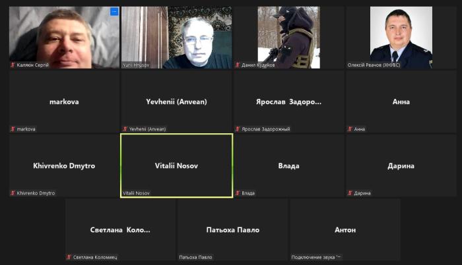
Task: Click the small 'Ярослав Задорожный' name label
Action: point(266,129)
